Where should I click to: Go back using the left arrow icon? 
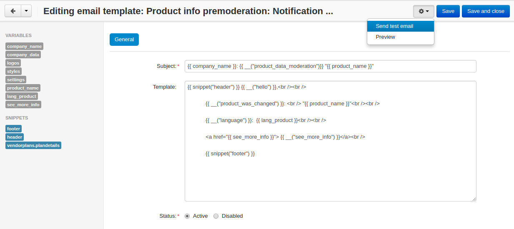pos(13,11)
